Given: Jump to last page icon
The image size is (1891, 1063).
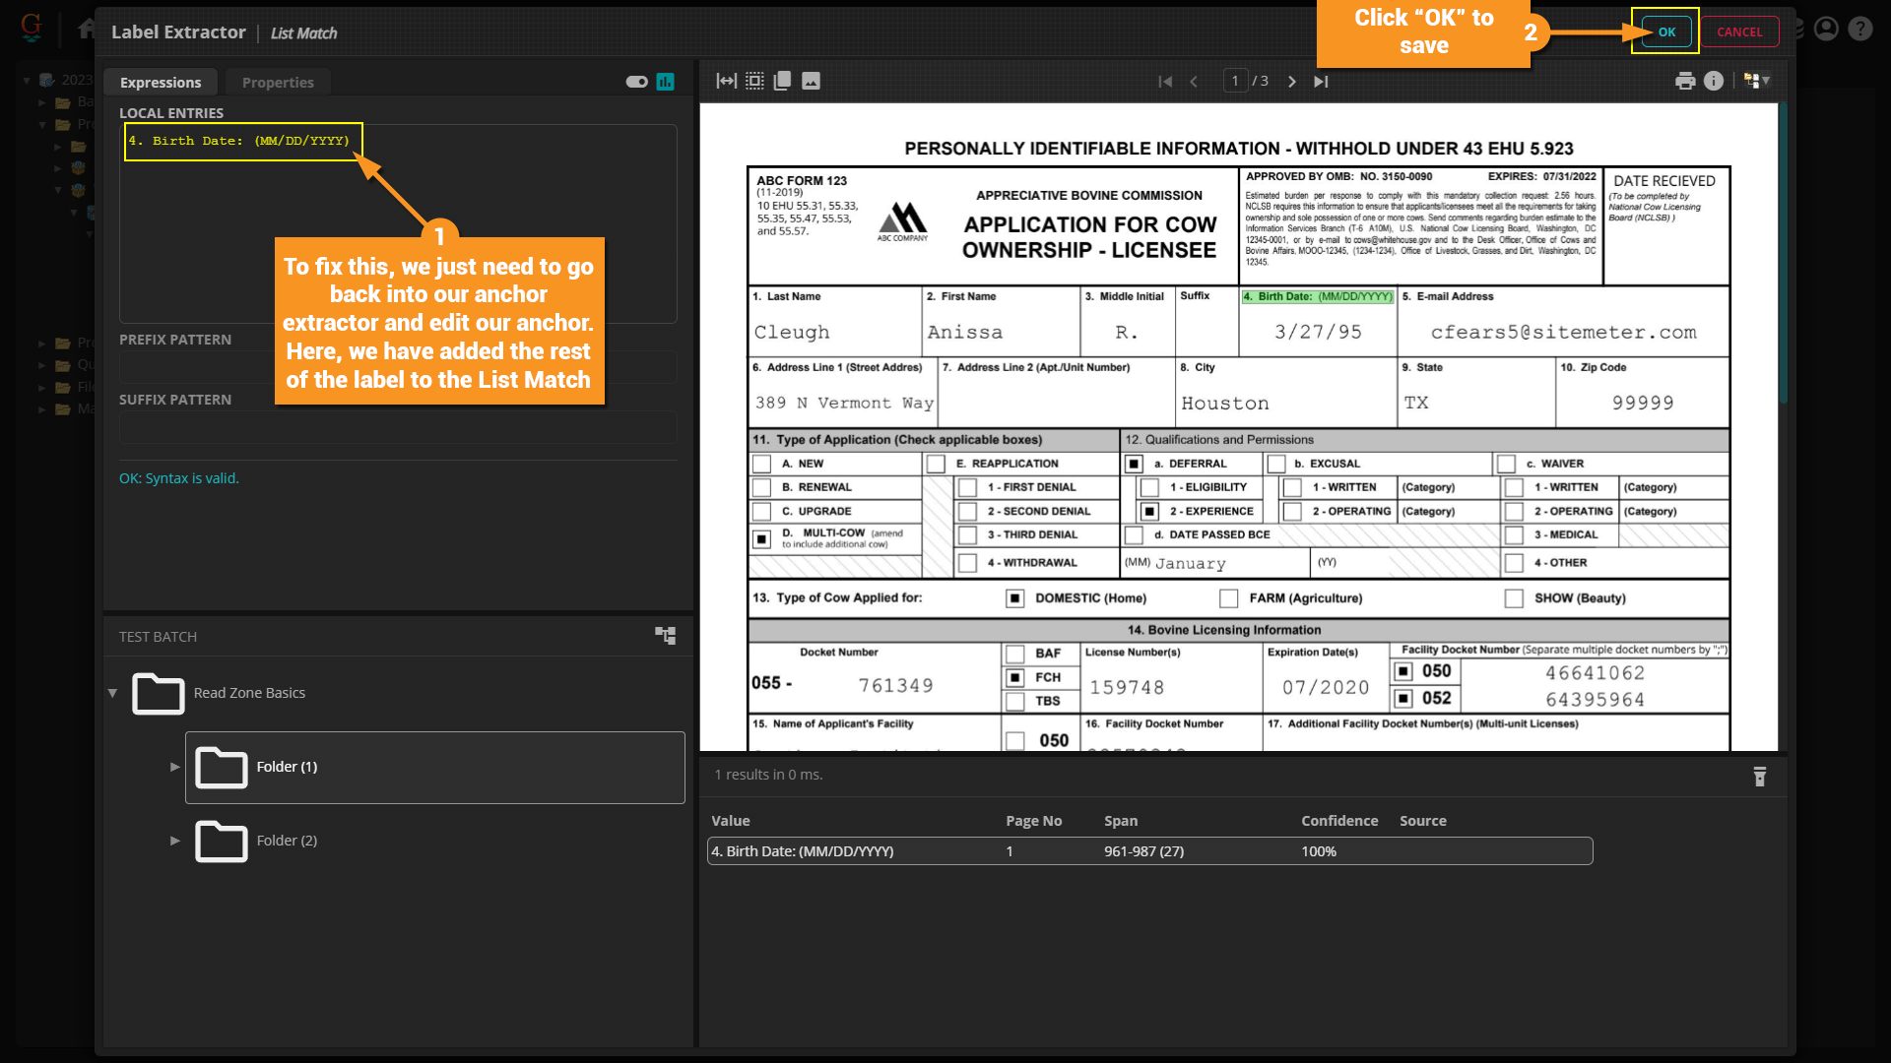Looking at the screenshot, I should (1321, 82).
